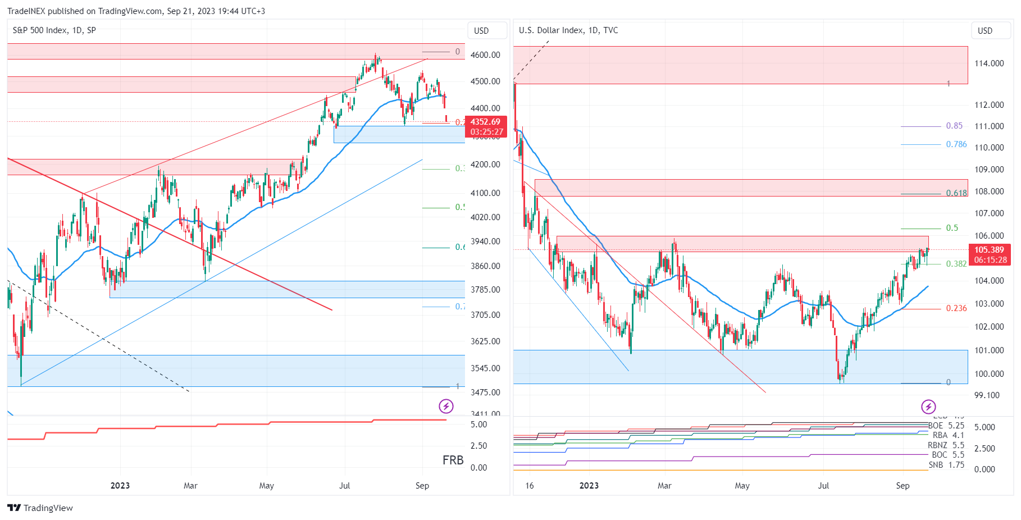Click the 3785.00 price axis value

[x=485, y=290]
